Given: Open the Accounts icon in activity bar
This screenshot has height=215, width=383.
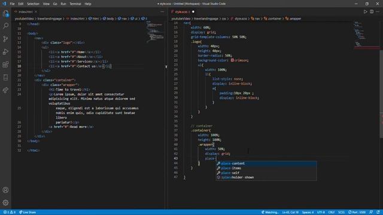Looking at the screenshot, I should pyautogui.click(x=5, y=190).
